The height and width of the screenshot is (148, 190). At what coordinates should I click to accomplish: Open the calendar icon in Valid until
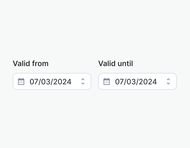[107, 81]
